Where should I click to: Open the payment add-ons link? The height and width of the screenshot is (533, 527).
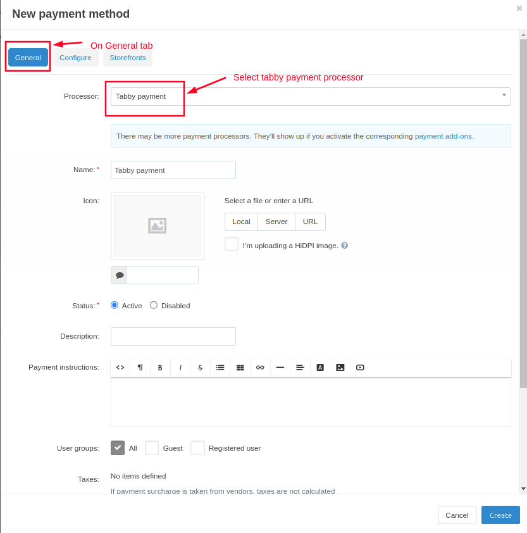pyautogui.click(x=443, y=136)
